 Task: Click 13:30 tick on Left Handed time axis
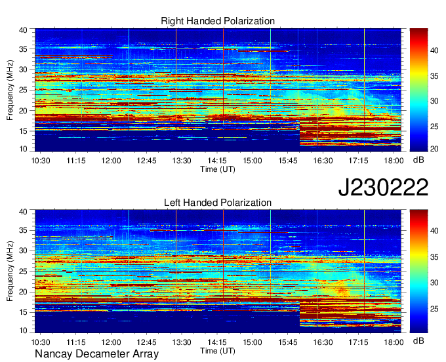(182, 342)
